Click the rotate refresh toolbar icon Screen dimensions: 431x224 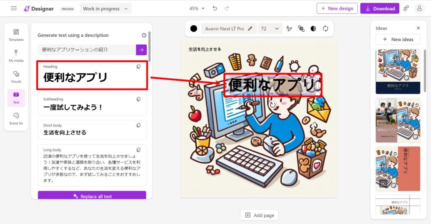pyautogui.click(x=325, y=29)
